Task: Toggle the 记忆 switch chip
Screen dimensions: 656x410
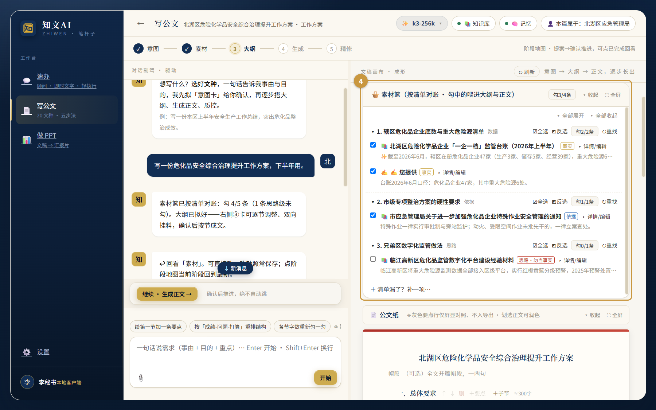Action: coord(518,24)
